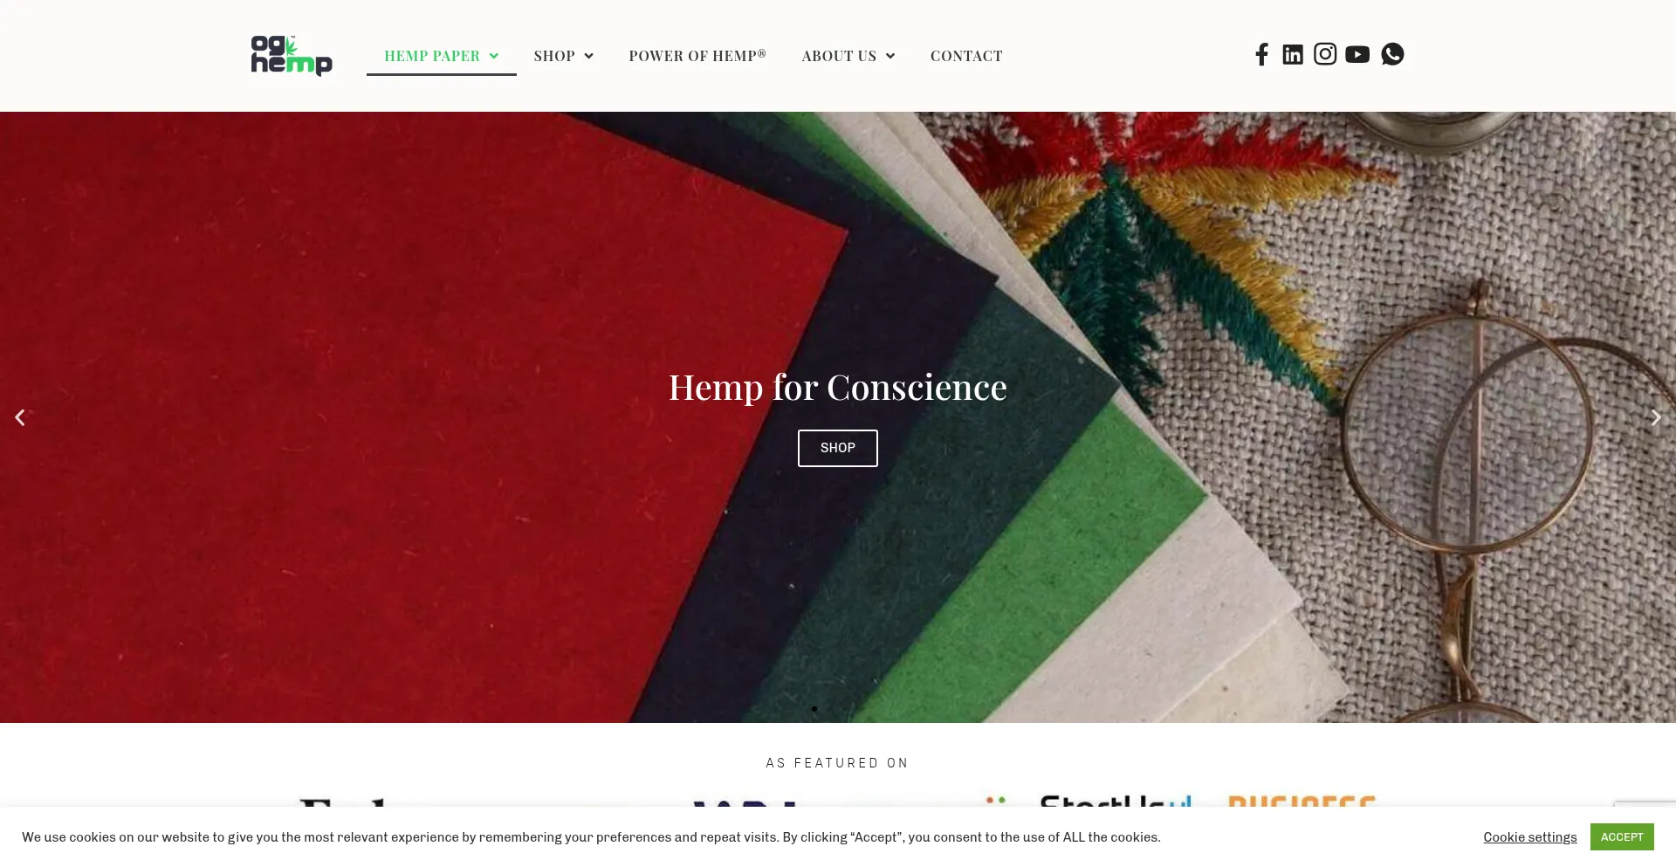Click the Business featured logo

pos(1302,801)
